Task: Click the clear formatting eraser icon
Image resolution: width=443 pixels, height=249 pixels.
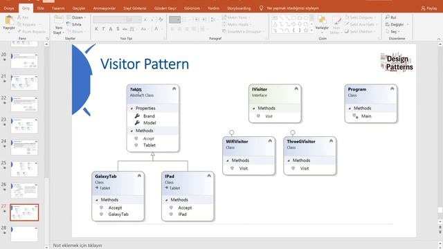Action: [x=161, y=20]
